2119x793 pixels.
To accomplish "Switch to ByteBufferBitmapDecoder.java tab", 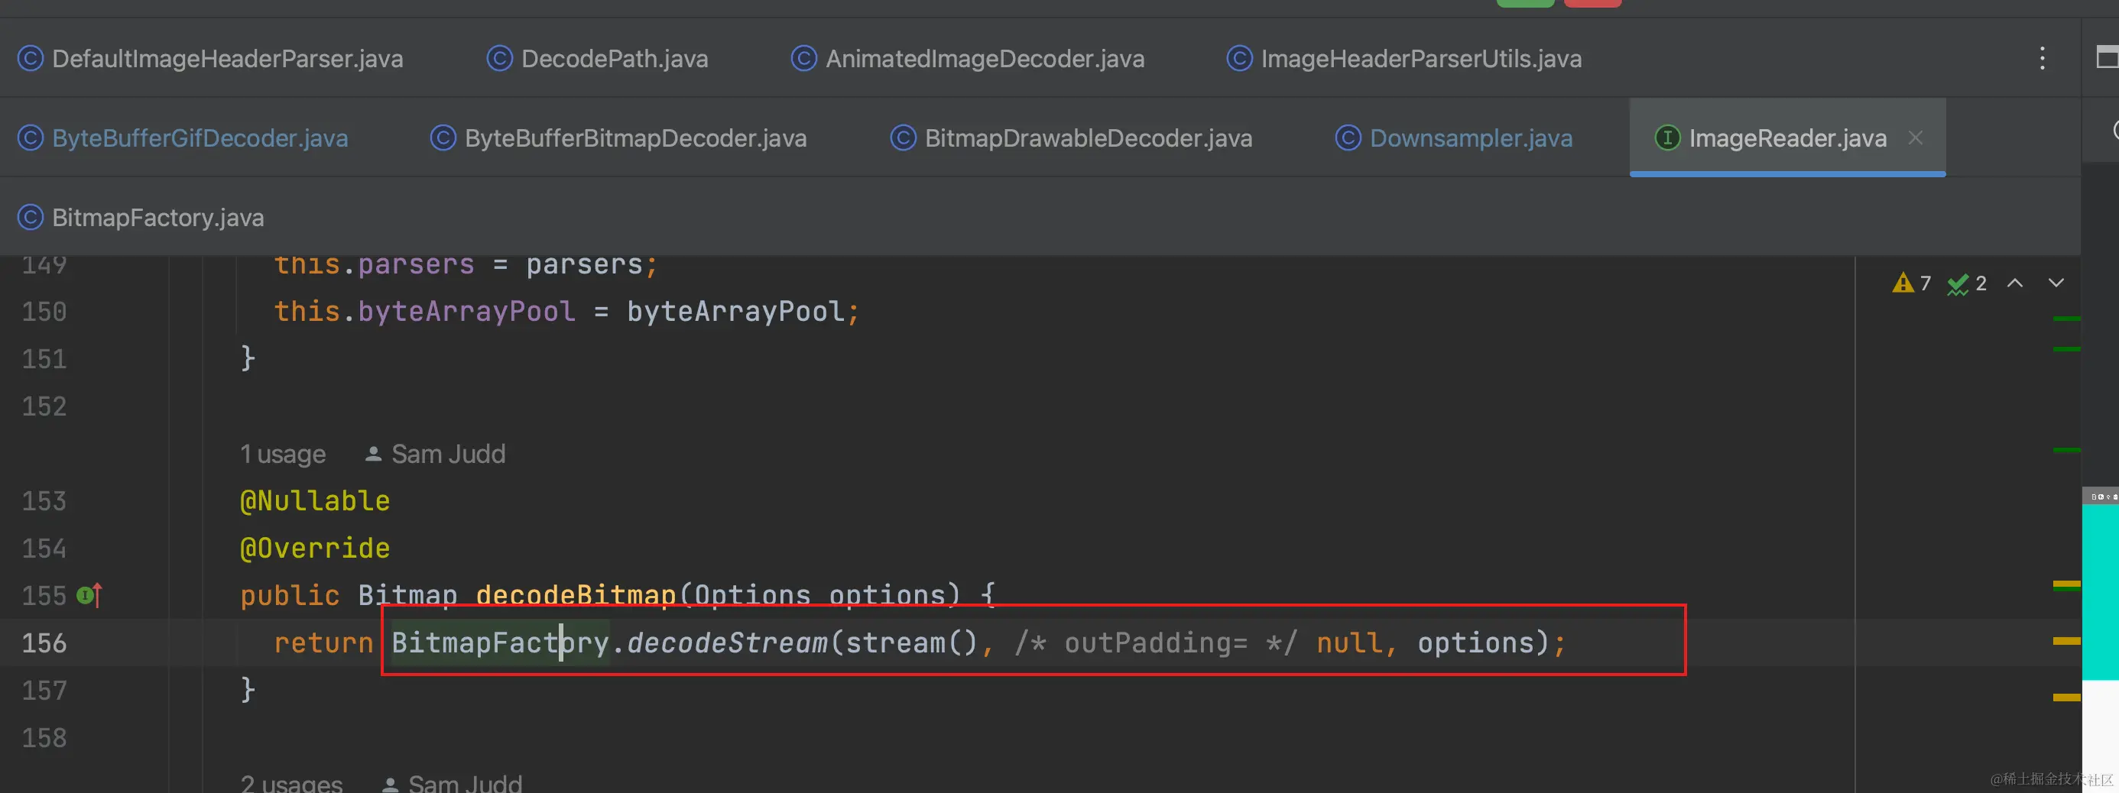I will pyautogui.click(x=618, y=138).
